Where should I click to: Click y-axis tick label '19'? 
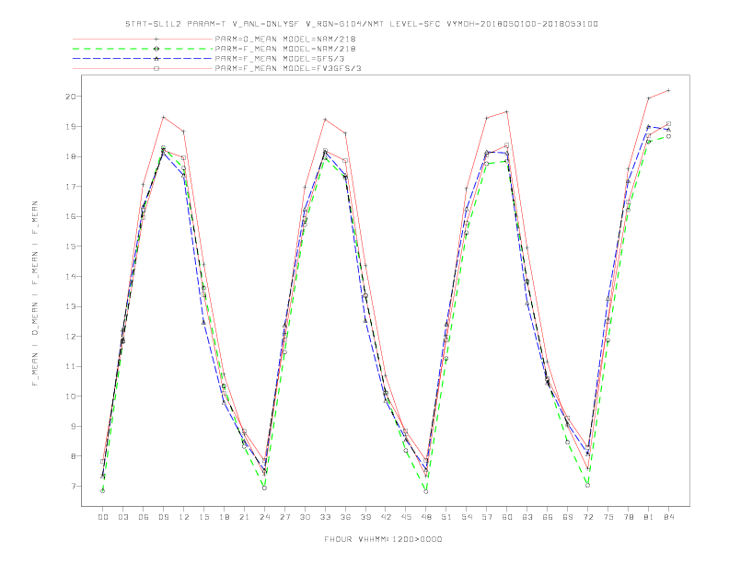(x=71, y=126)
